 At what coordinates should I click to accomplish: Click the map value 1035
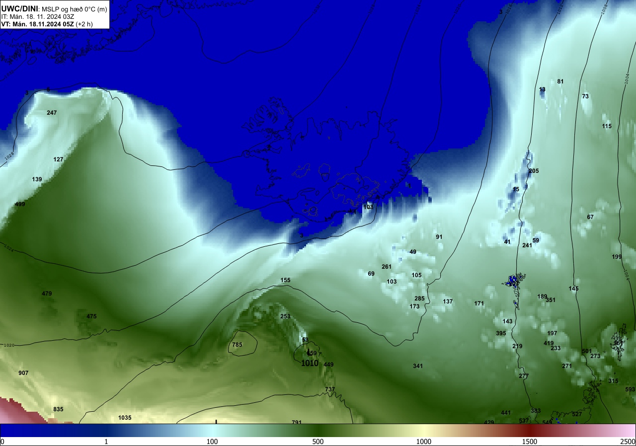(x=125, y=418)
